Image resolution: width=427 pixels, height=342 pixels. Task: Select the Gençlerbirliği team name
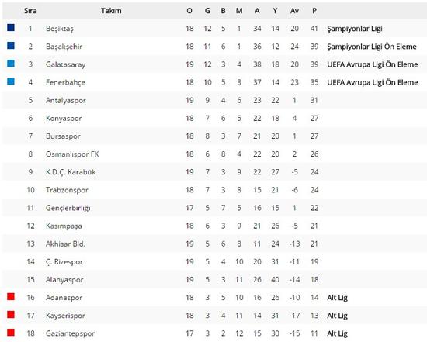(x=68, y=208)
